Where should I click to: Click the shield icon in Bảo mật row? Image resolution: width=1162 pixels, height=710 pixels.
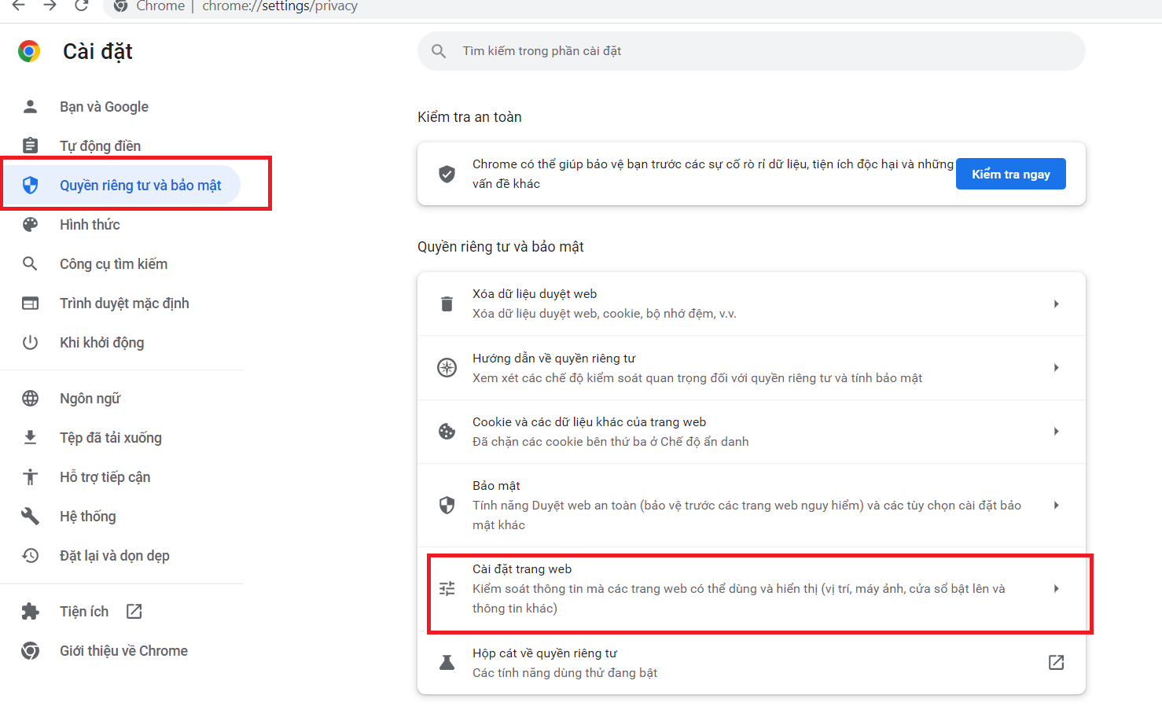coord(447,505)
